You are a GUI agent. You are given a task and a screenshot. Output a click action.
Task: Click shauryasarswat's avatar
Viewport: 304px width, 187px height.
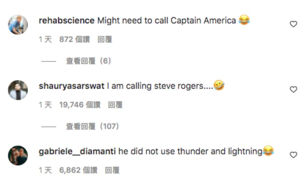(x=18, y=90)
